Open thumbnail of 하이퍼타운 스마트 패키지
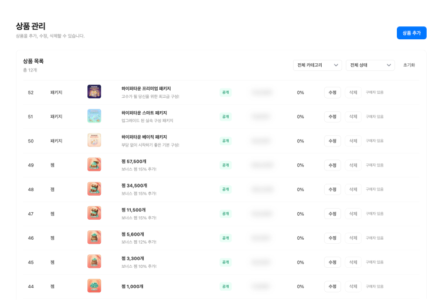 point(94,116)
